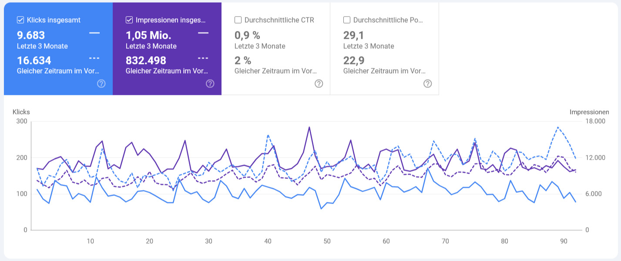Enable the Durchschnittliche CTR checkbox
621x261 pixels.
point(238,20)
